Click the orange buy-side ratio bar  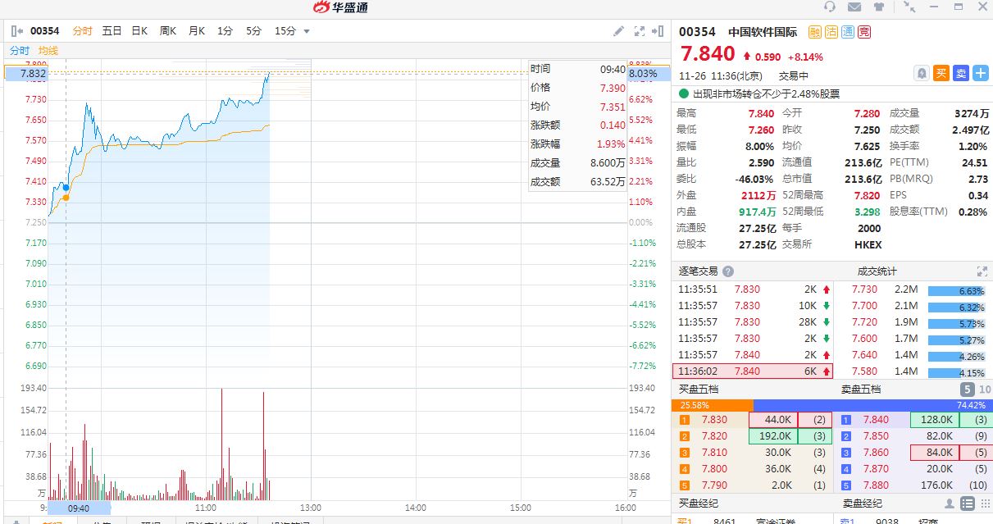(712, 405)
